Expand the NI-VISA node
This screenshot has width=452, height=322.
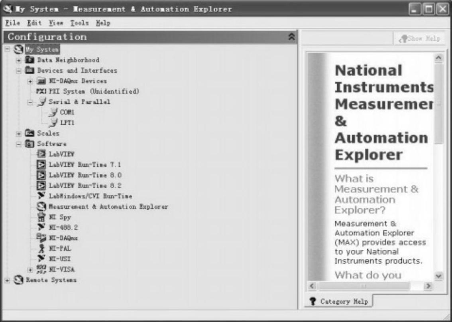[30, 270]
